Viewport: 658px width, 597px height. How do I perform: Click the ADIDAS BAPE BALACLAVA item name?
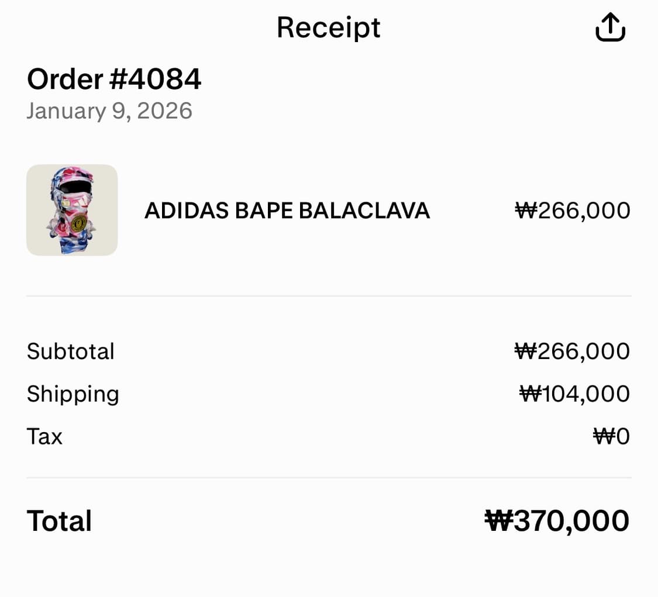[x=287, y=210]
